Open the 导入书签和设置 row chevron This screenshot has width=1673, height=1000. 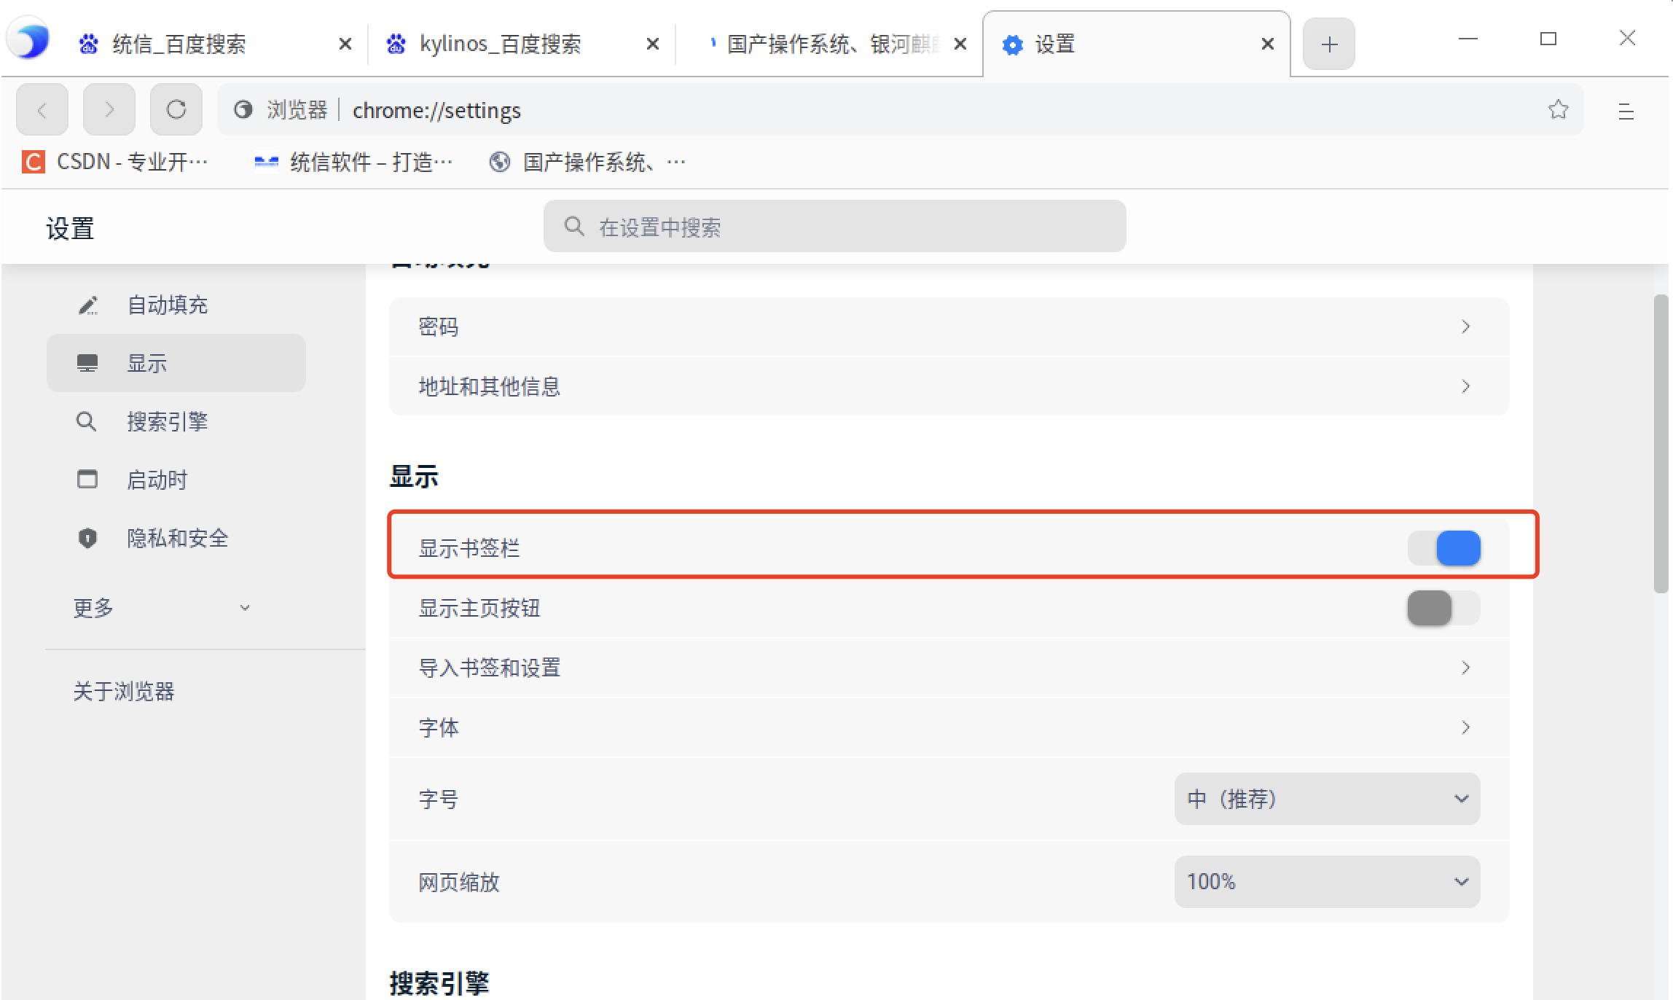(x=1466, y=668)
